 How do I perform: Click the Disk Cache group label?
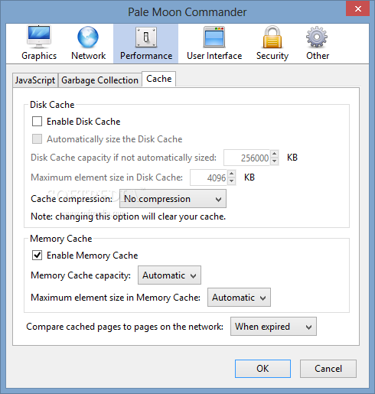coord(52,105)
